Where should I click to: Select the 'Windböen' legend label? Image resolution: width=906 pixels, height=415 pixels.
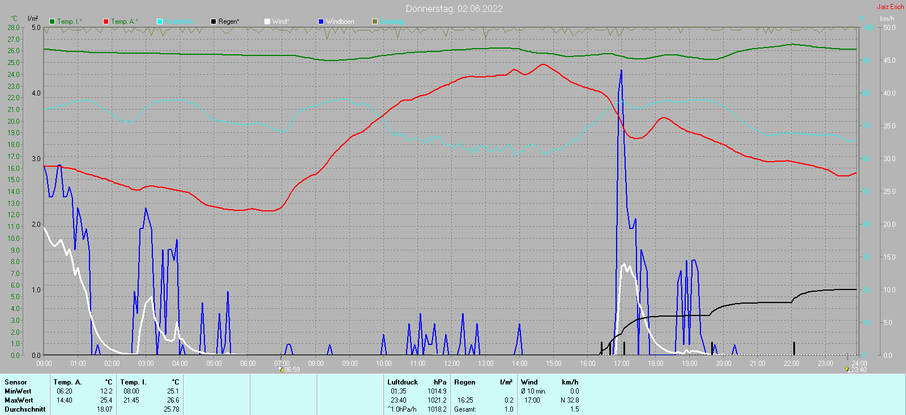click(340, 21)
